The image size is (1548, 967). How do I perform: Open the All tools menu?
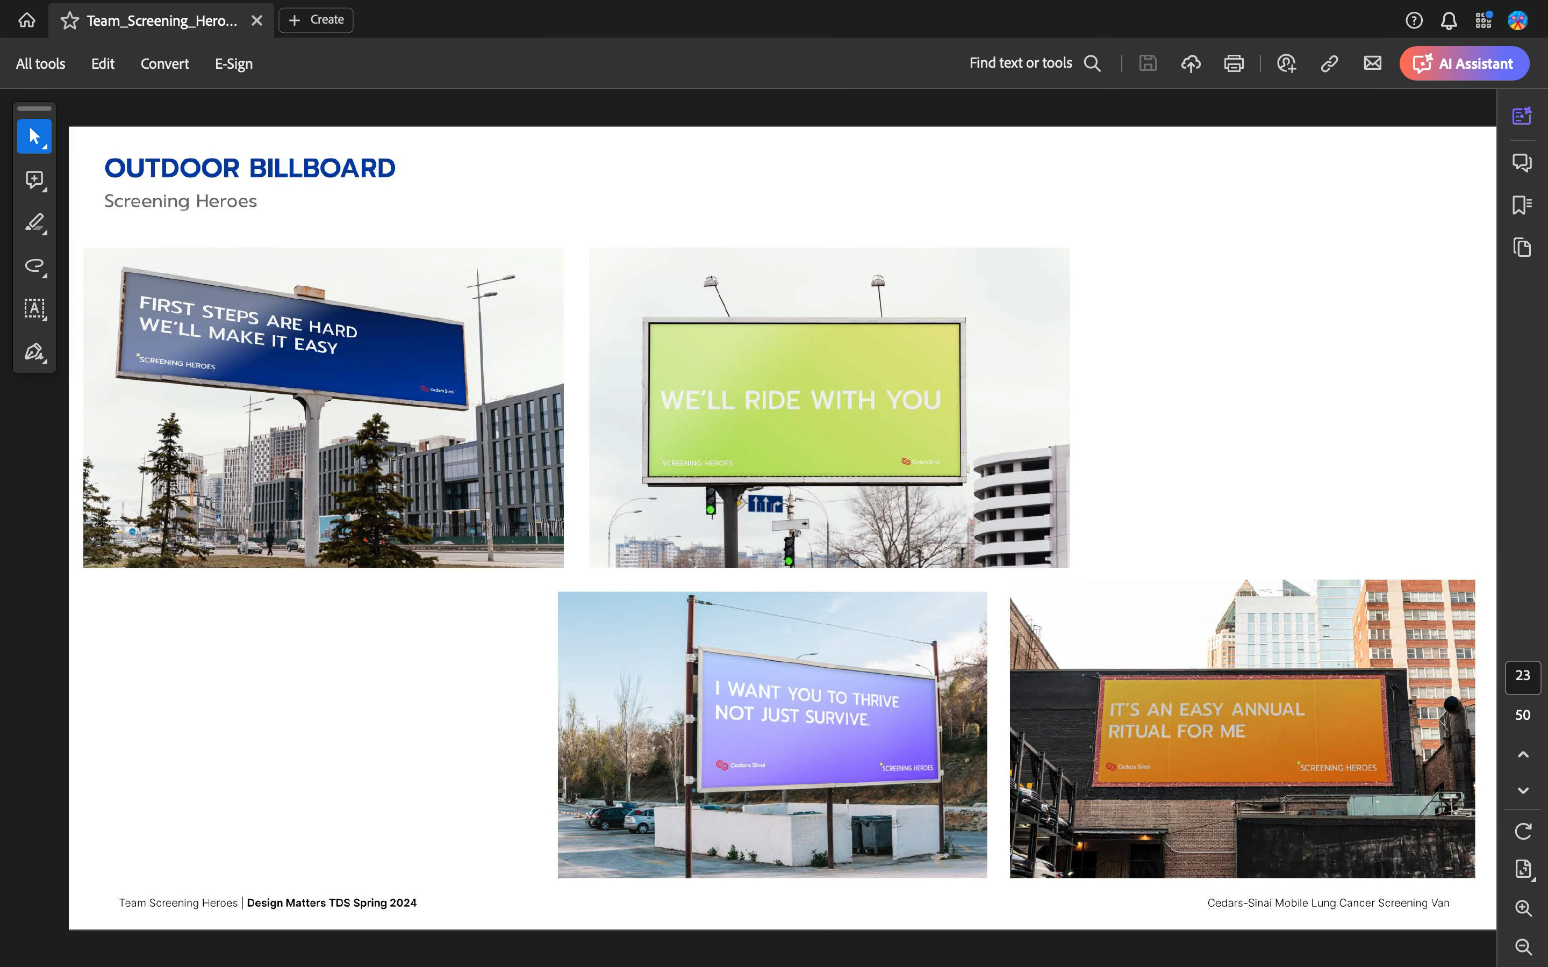coord(40,63)
